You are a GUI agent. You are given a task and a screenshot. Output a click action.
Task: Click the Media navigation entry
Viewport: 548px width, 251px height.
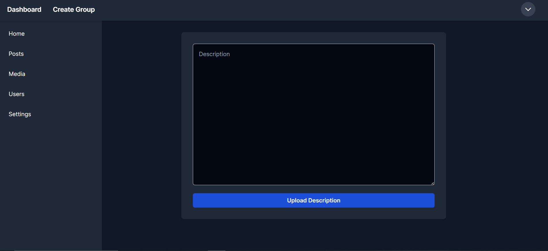tap(17, 74)
